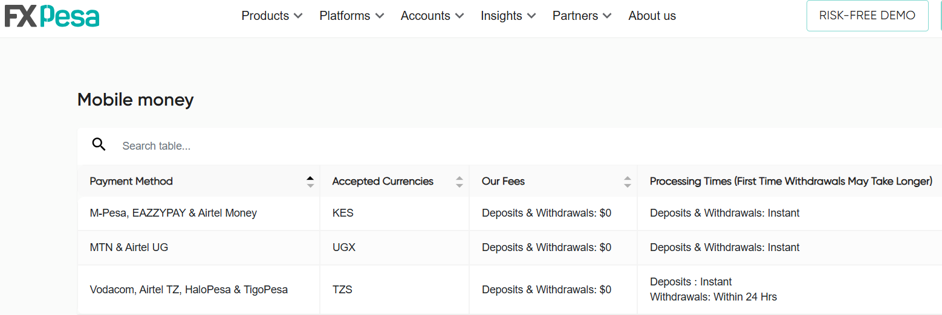The height and width of the screenshot is (315, 942).
Task: Expand the Accounts chevron
Action: (x=460, y=16)
